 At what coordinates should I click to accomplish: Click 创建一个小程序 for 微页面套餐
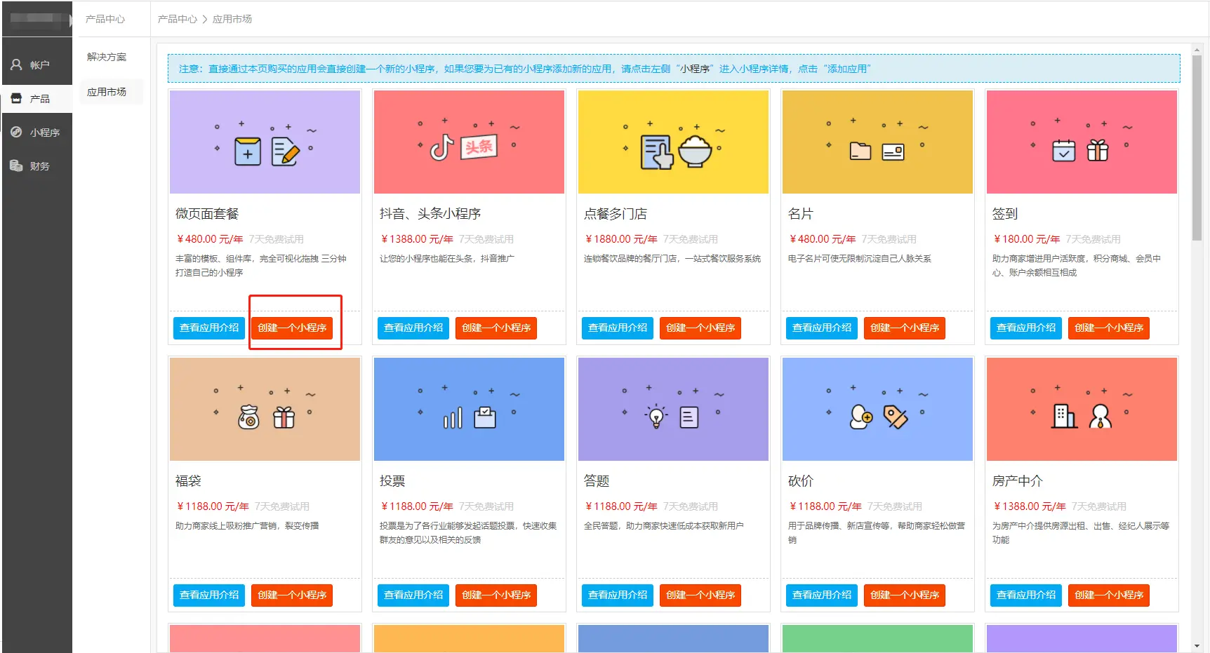[292, 328]
